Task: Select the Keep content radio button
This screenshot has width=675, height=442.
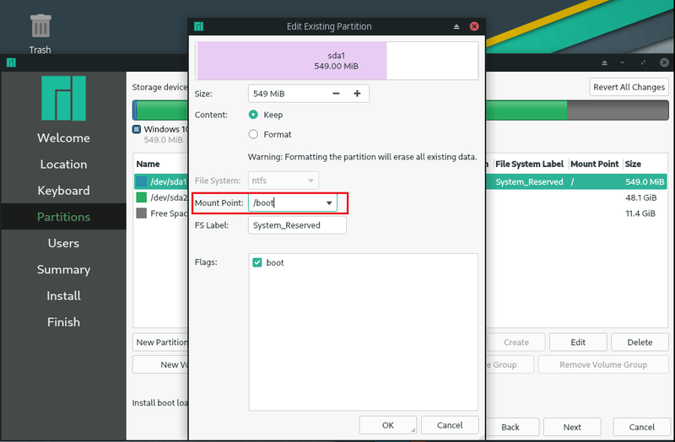Action: click(253, 115)
